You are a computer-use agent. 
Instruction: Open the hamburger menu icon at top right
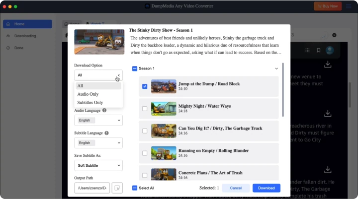pos(349,6)
